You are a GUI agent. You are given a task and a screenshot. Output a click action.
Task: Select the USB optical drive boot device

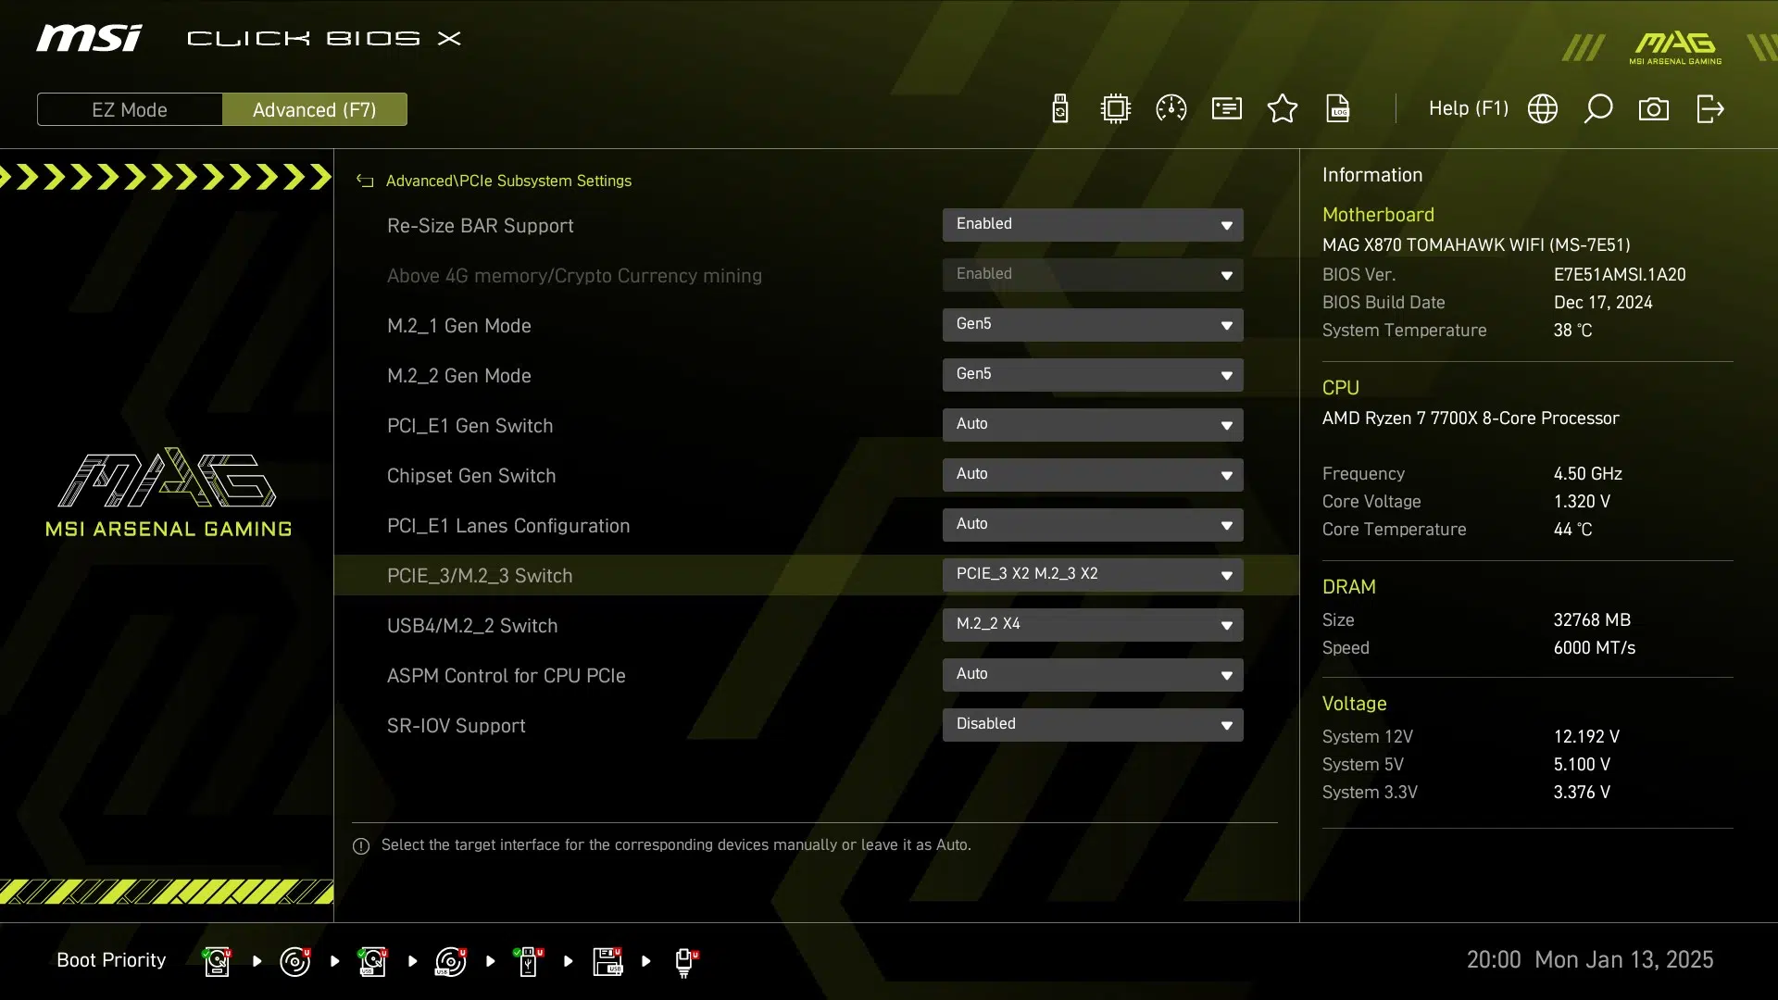[450, 961]
